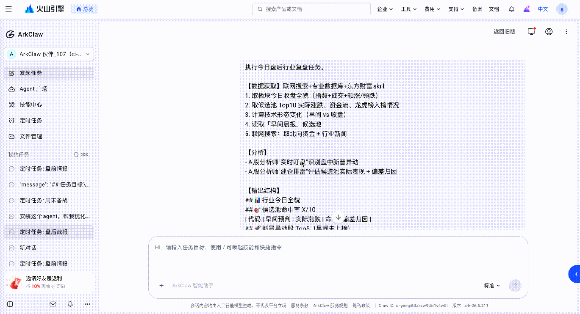This screenshot has height=314, width=580.
Task: Open the hamburger navigation menu
Action: [x=8, y=9]
